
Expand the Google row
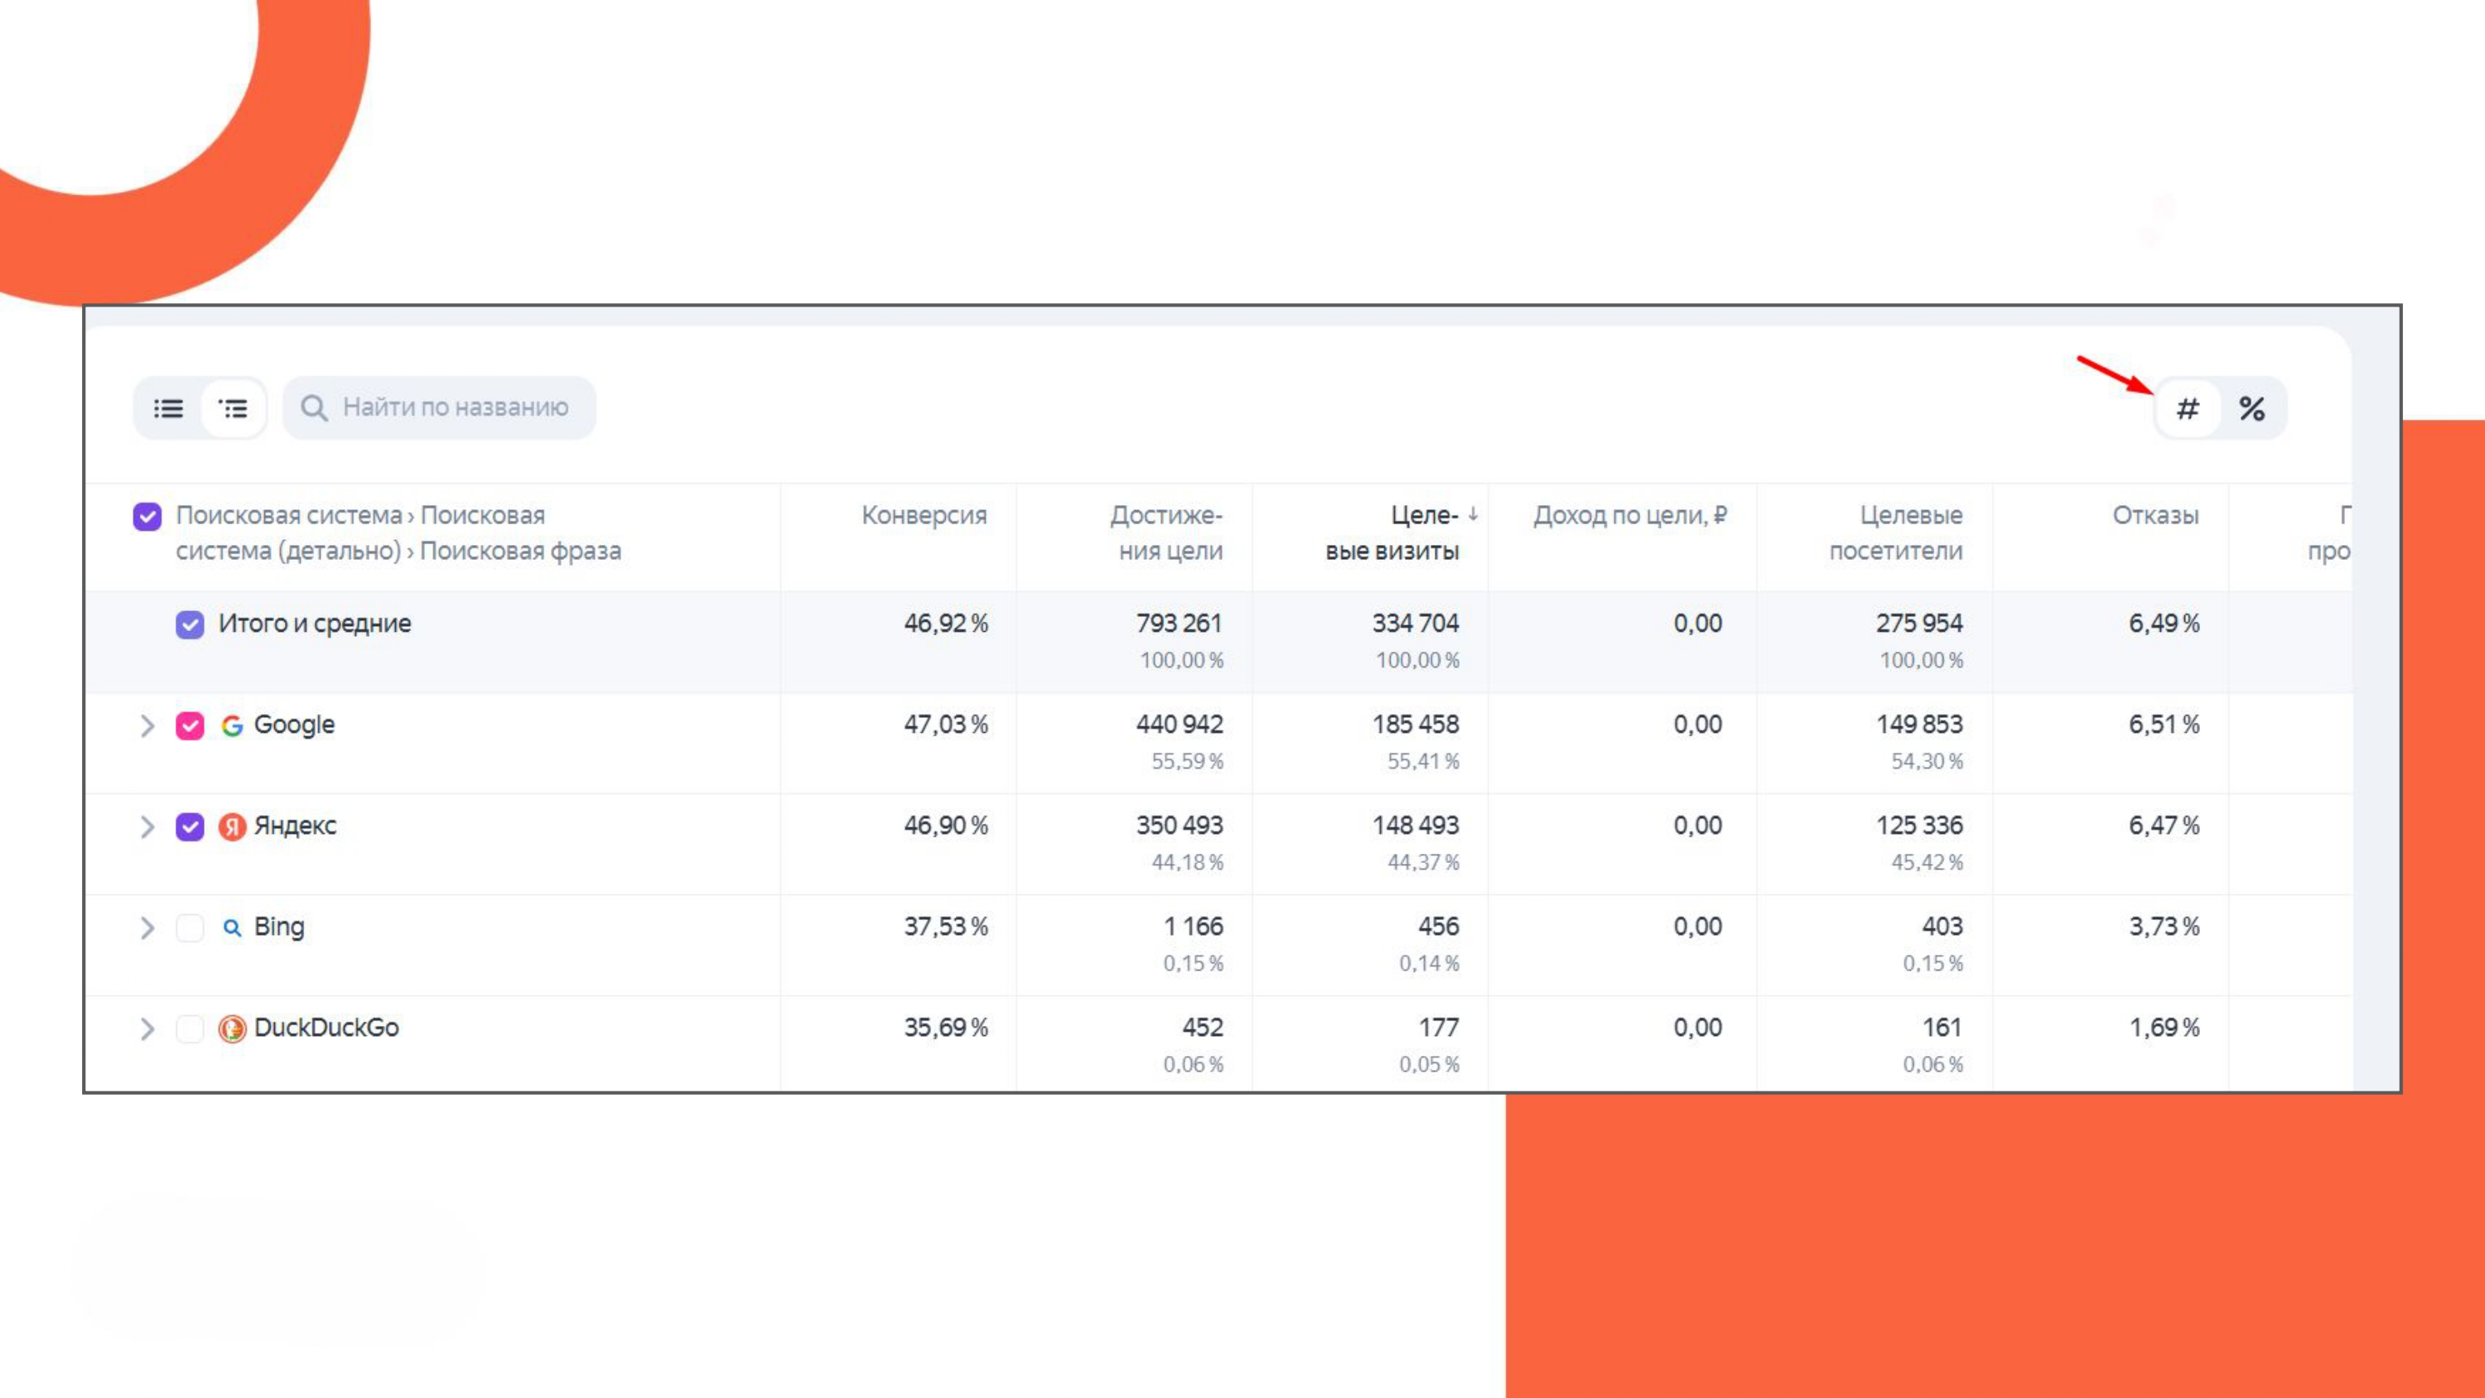(x=147, y=726)
